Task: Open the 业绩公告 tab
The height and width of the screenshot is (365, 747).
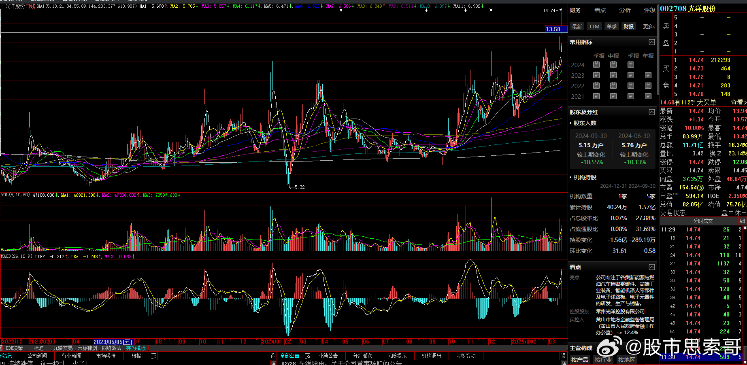Action: click(x=328, y=356)
